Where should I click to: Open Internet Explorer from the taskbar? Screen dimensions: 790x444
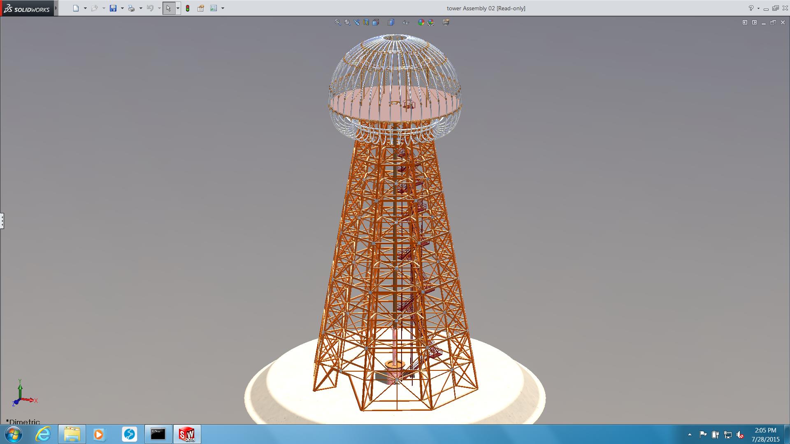point(43,434)
